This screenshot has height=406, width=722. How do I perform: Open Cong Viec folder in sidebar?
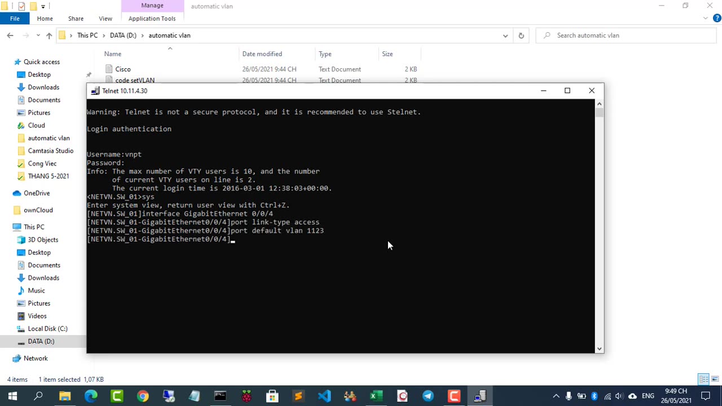42,164
